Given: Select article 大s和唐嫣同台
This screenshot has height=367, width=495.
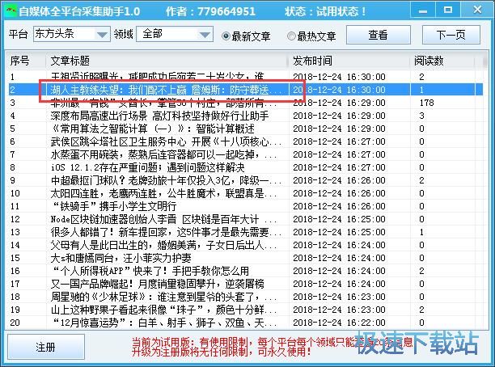Looking at the screenshot, I should (121, 258).
